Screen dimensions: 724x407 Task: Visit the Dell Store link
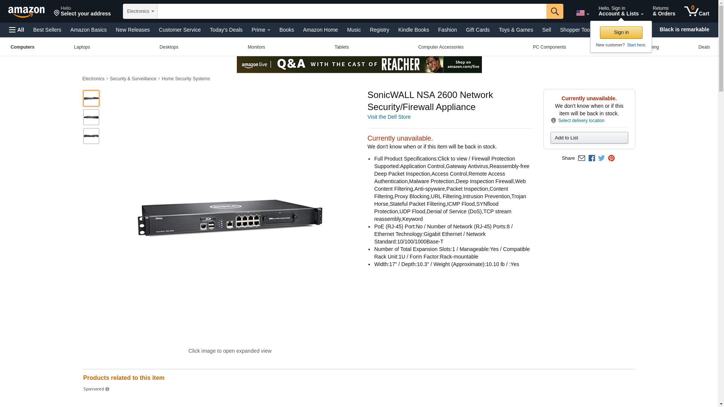pos(389,117)
